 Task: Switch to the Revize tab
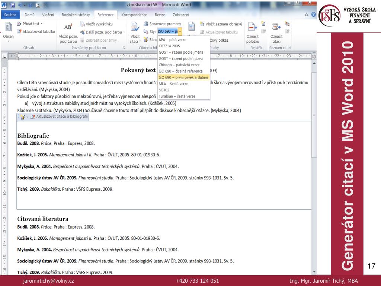(x=160, y=15)
